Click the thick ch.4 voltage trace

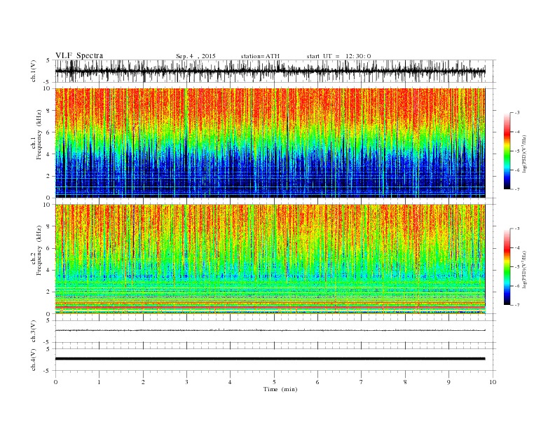tap(270, 359)
